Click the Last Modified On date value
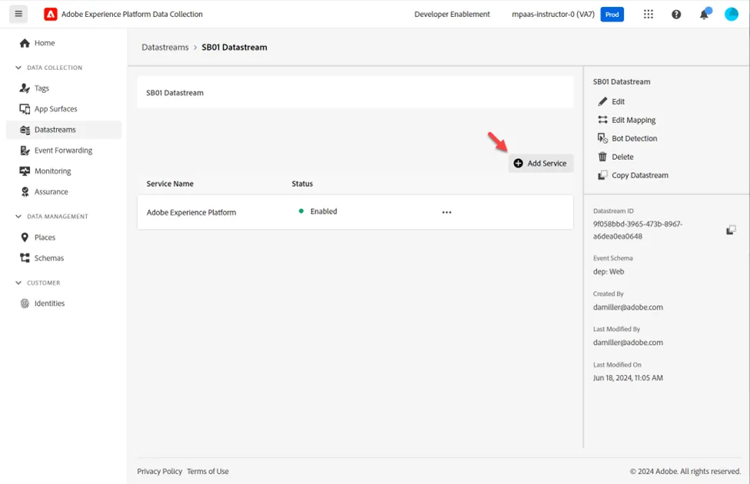This screenshot has width=750, height=484. click(x=628, y=377)
